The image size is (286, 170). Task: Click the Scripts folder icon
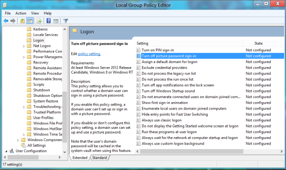[29, 85]
